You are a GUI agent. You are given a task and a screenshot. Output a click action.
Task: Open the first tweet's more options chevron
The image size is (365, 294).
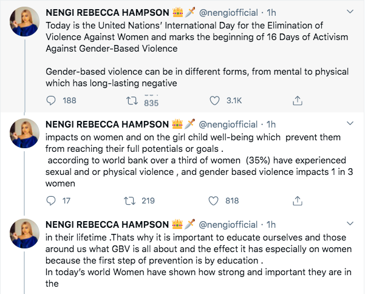[349, 12]
